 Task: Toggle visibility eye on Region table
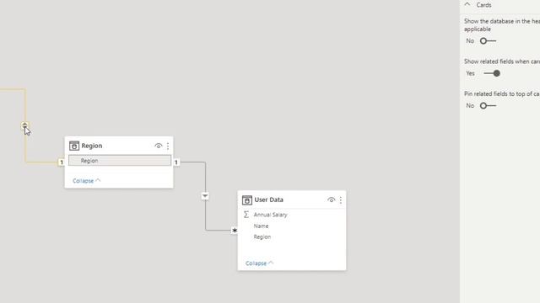pyautogui.click(x=159, y=146)
